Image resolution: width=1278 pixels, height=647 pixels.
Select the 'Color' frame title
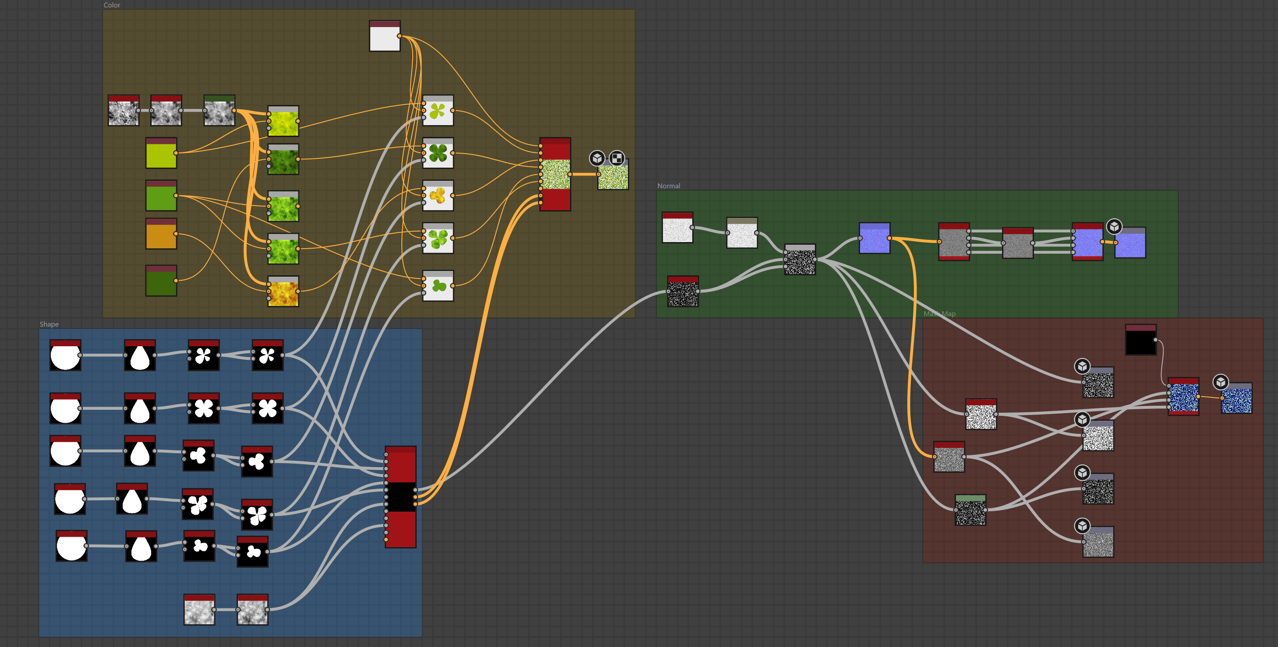click(112, 5)
